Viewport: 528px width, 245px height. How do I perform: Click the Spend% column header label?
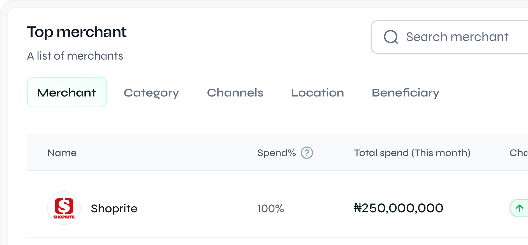pyautogui.click(x=276, y=153)
